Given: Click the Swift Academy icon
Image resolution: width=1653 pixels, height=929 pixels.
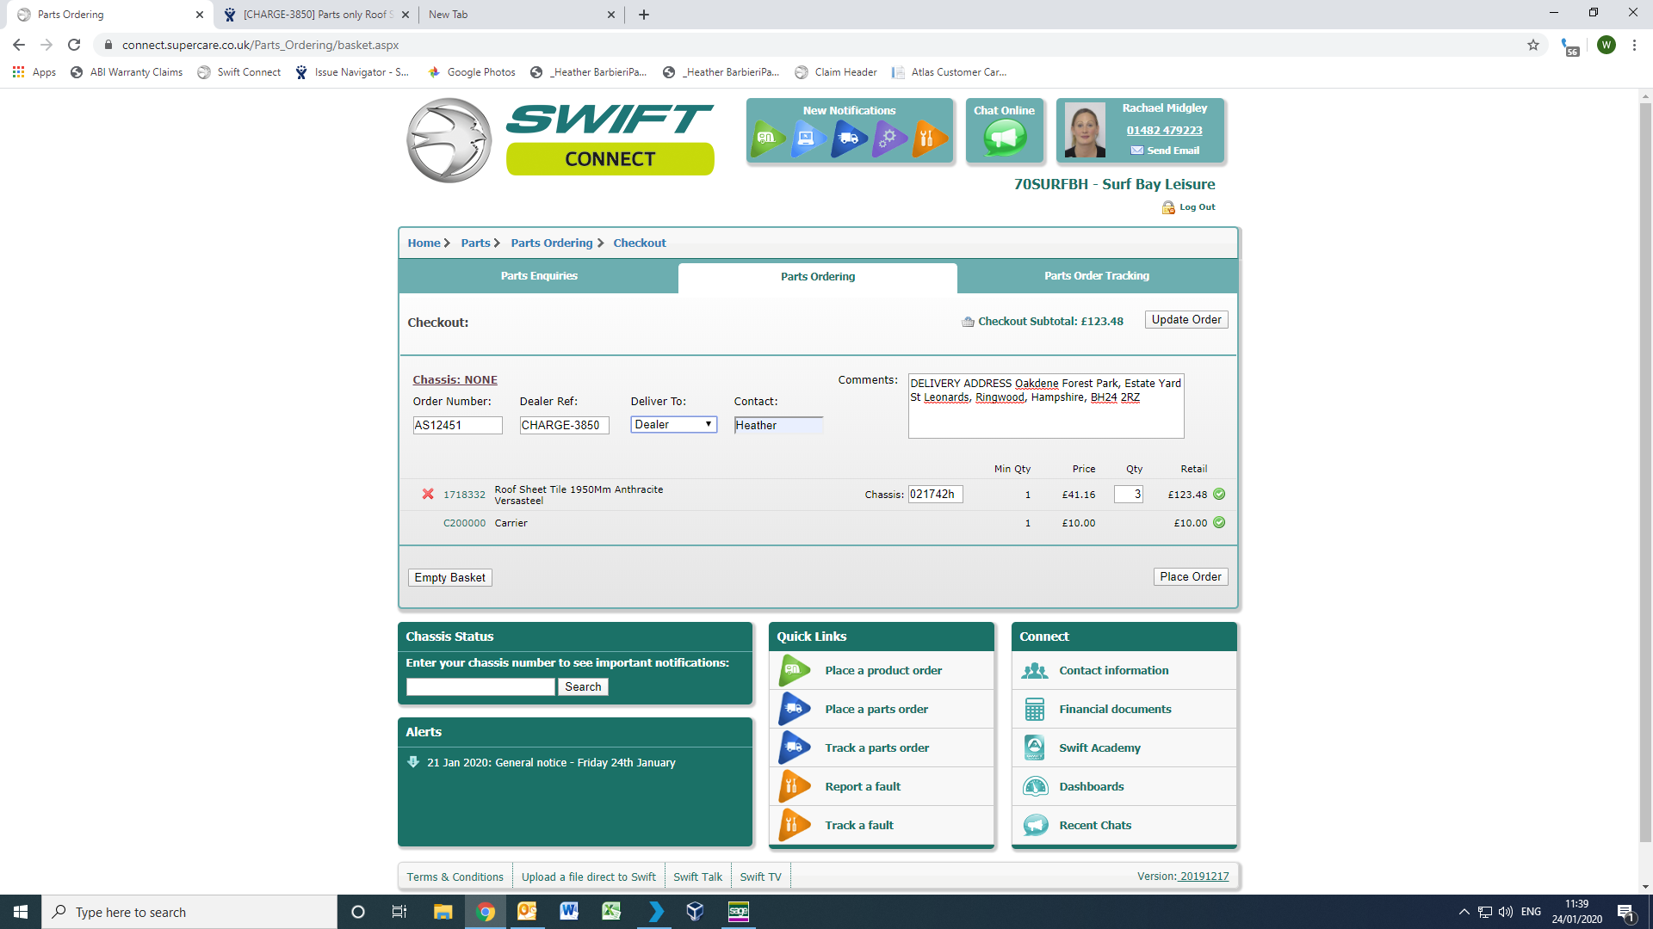Looking at the screenshot, I should (1034, 748).
